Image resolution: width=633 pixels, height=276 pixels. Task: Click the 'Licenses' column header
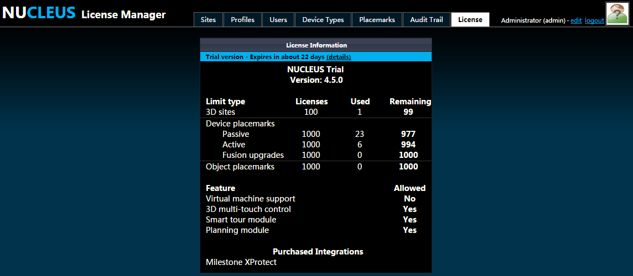click(312, 102)
